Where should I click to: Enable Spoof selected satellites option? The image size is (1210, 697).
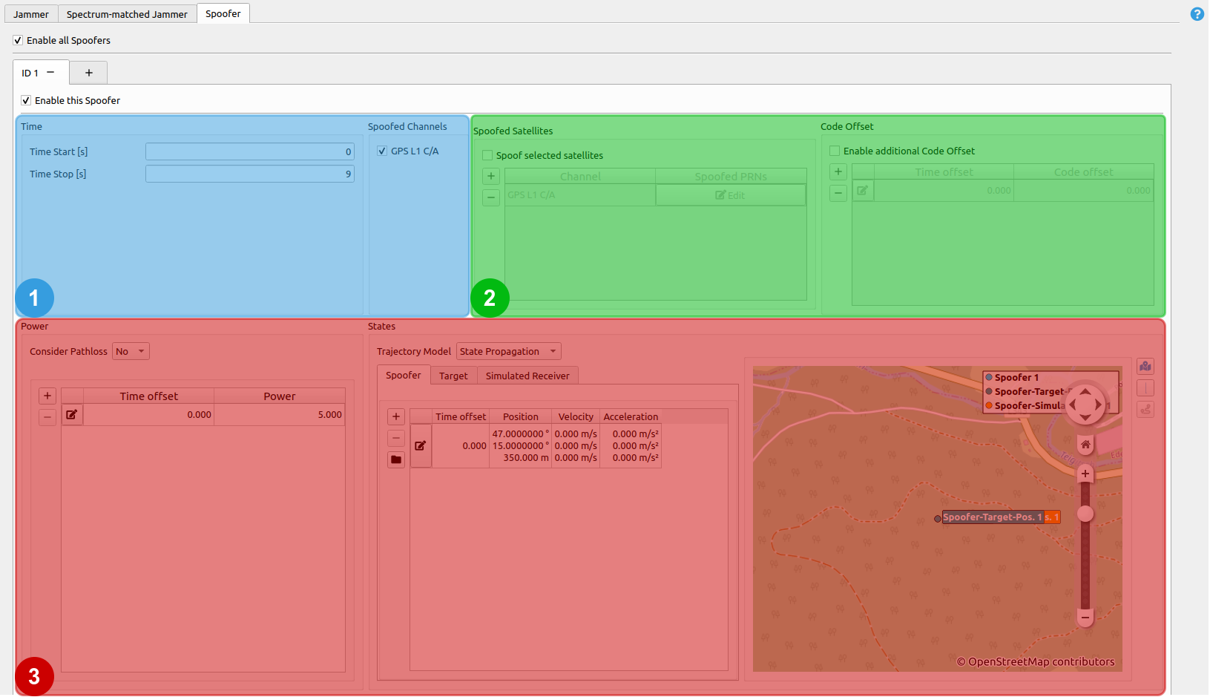coord(487,155)
